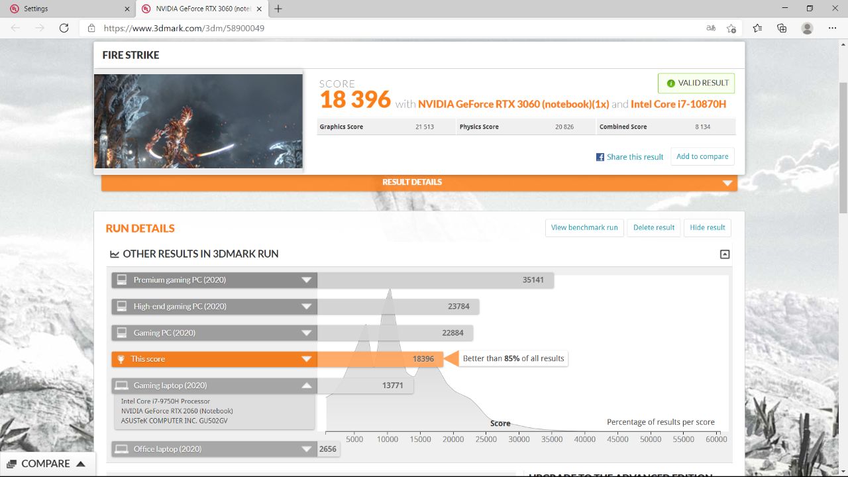The width and height of the screenshot is (848, 477).
Task: Click the This score 18396 orange bar
Action: pyautogui.click(x=380, y=359)
